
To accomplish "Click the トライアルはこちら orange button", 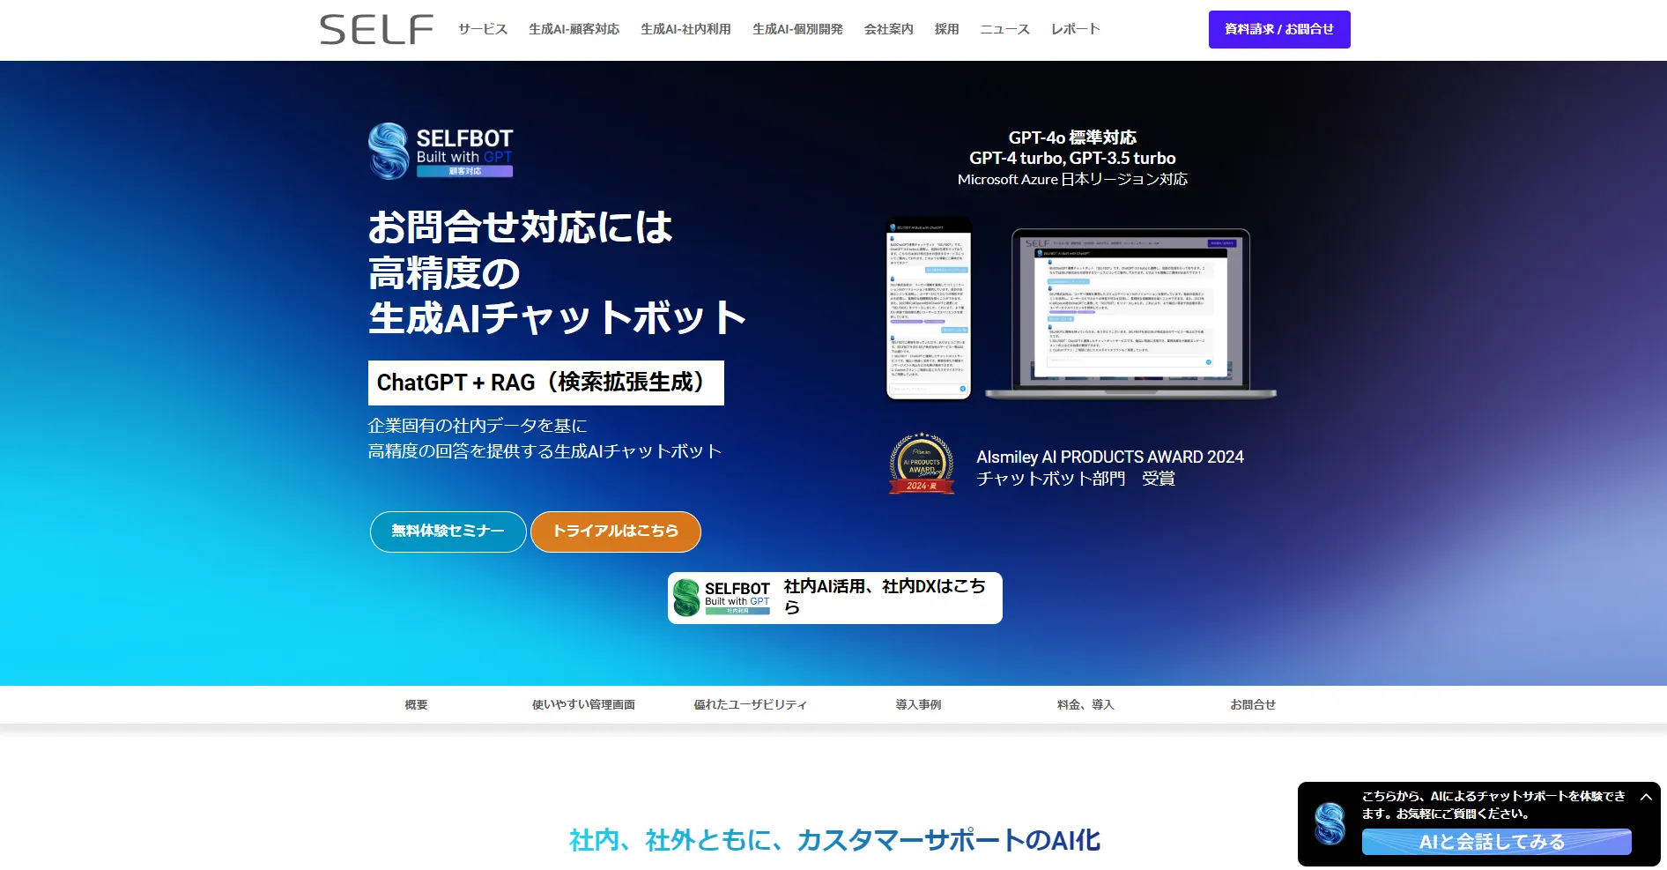I will pos(615,532).
